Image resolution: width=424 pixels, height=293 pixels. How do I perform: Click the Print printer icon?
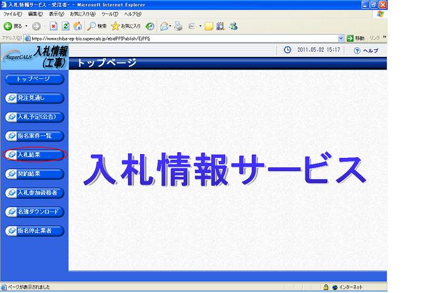click(178, 27)
